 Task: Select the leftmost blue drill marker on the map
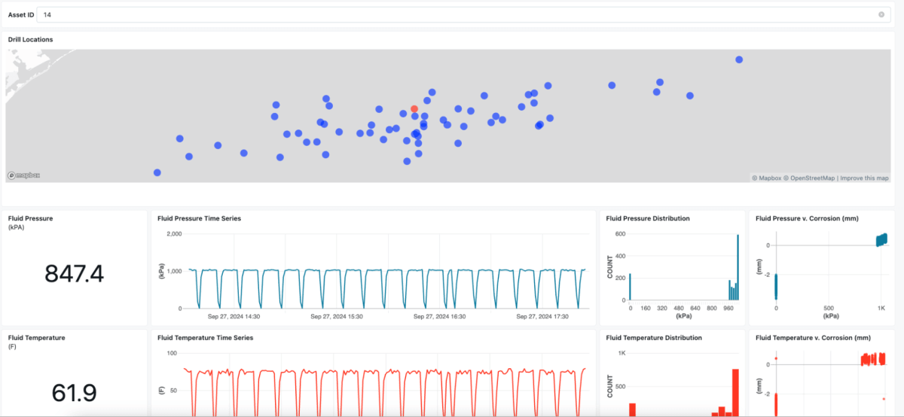click(157, 172)
